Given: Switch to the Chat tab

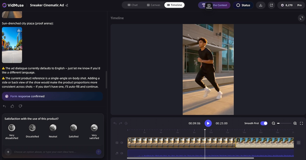Looking at the screenshot, I should click(x=133, y=5).
